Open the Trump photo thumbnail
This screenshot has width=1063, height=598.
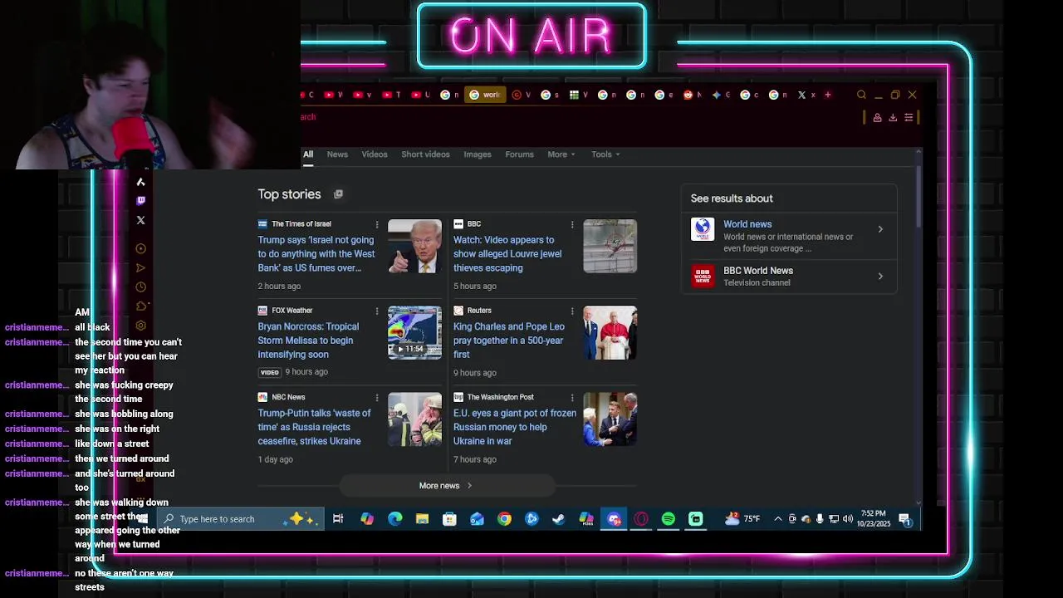point(415,246)
